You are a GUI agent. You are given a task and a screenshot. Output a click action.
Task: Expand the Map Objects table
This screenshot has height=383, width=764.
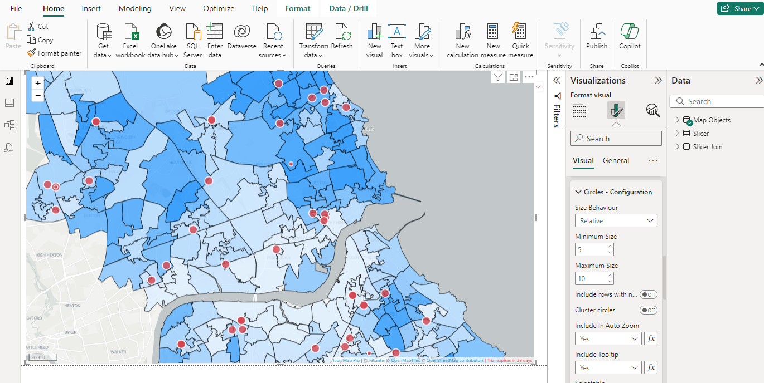678,120
